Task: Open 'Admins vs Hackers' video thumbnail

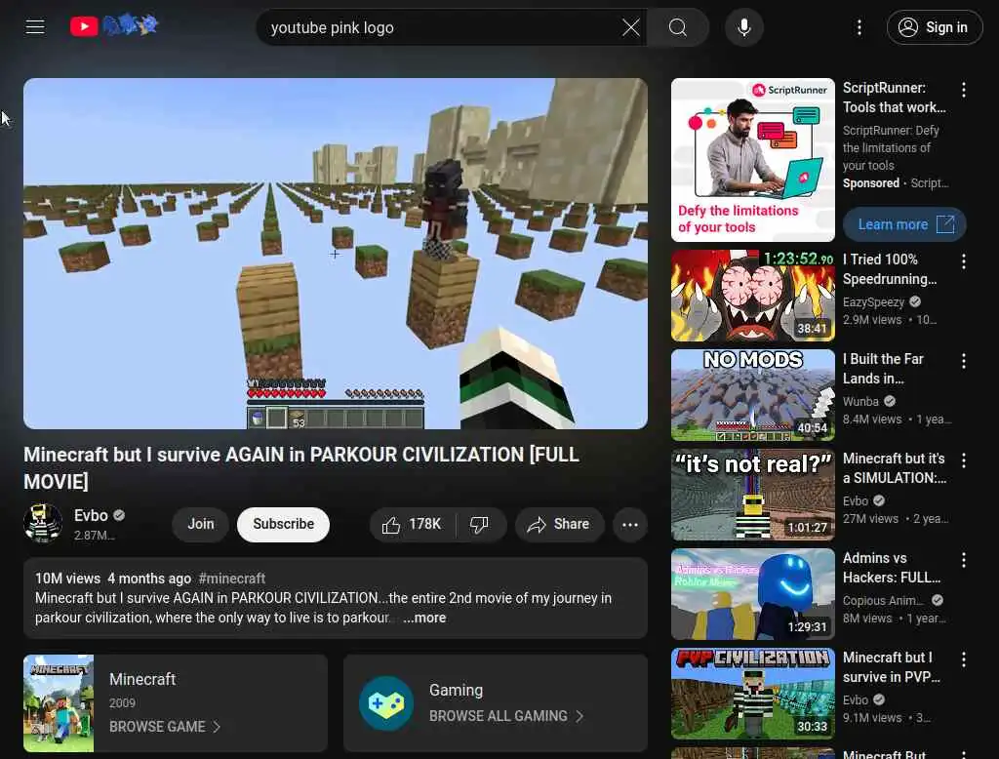Action: (x=752, y=594)
